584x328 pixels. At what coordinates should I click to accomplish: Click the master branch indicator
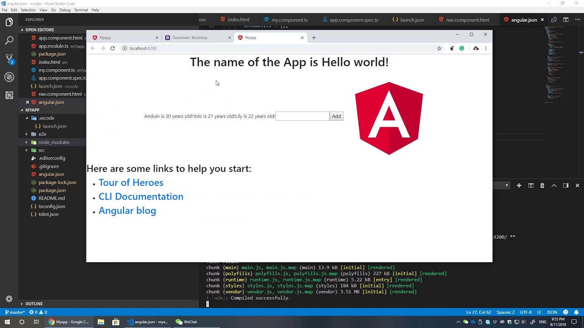coord(15,313)
